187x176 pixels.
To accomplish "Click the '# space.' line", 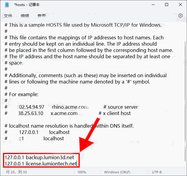I will 14,63.
